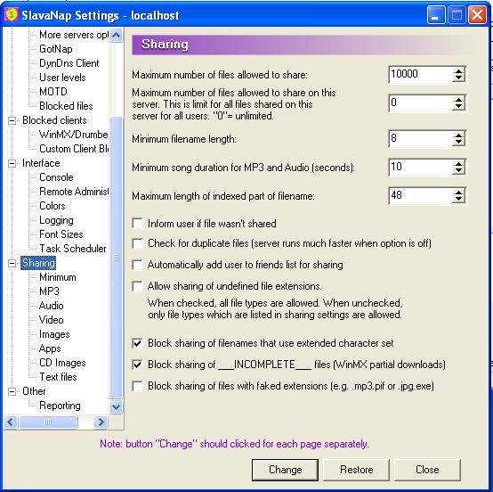The height and width of the screenshot is (492, 493).
Task: Click the SlavaNap title bar app icon
Action: point(12,14)
